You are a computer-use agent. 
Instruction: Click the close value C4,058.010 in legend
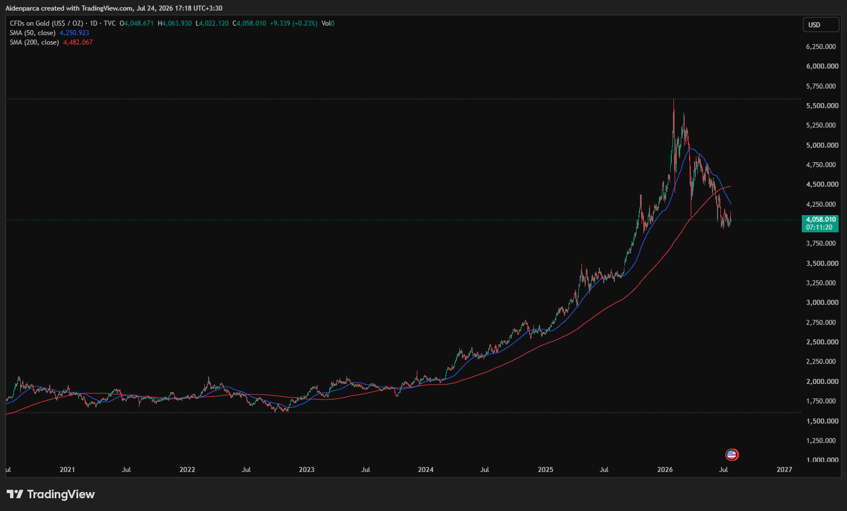[249, 23]
